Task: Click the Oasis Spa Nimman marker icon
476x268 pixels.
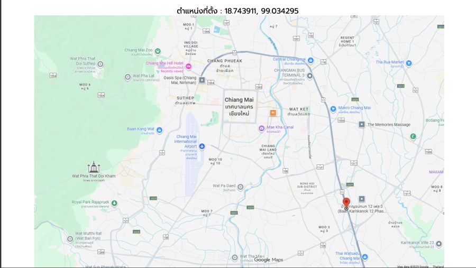Action: (x=202, y=80)
